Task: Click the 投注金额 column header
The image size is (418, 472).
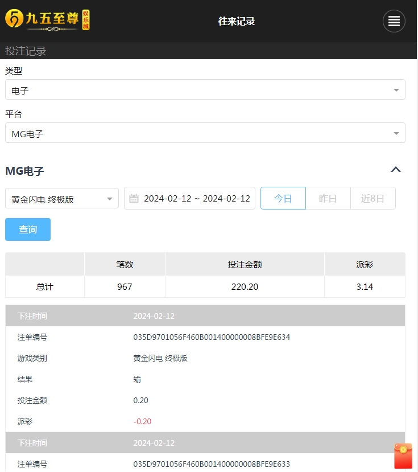Action: [x=245, y=265]
